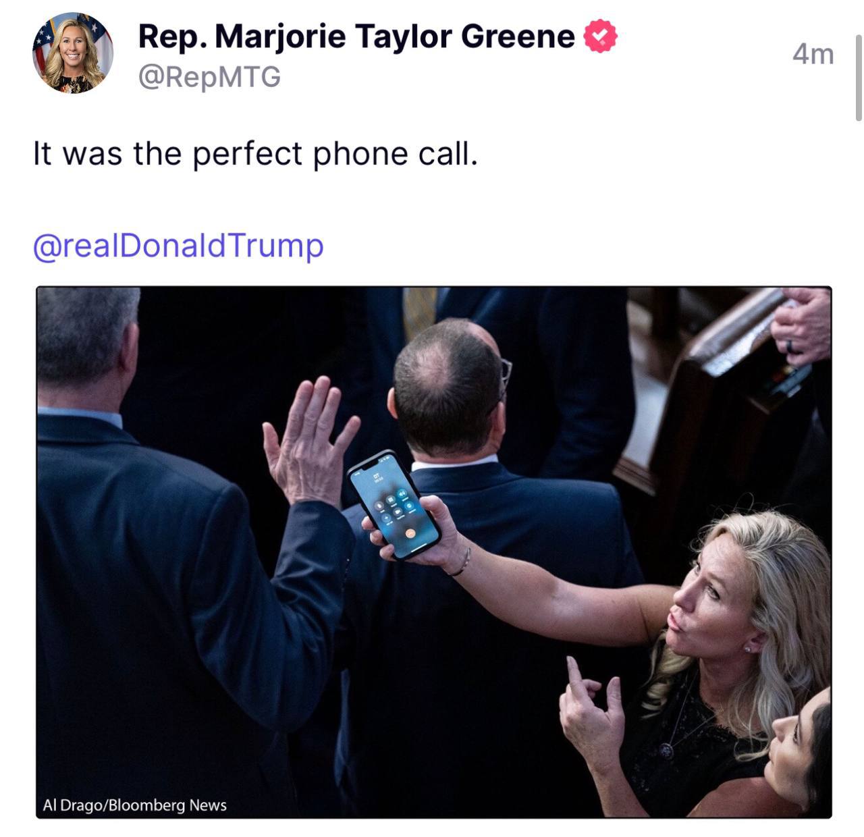Tap the speaker icon on the phone screen

tap(402, 493)
